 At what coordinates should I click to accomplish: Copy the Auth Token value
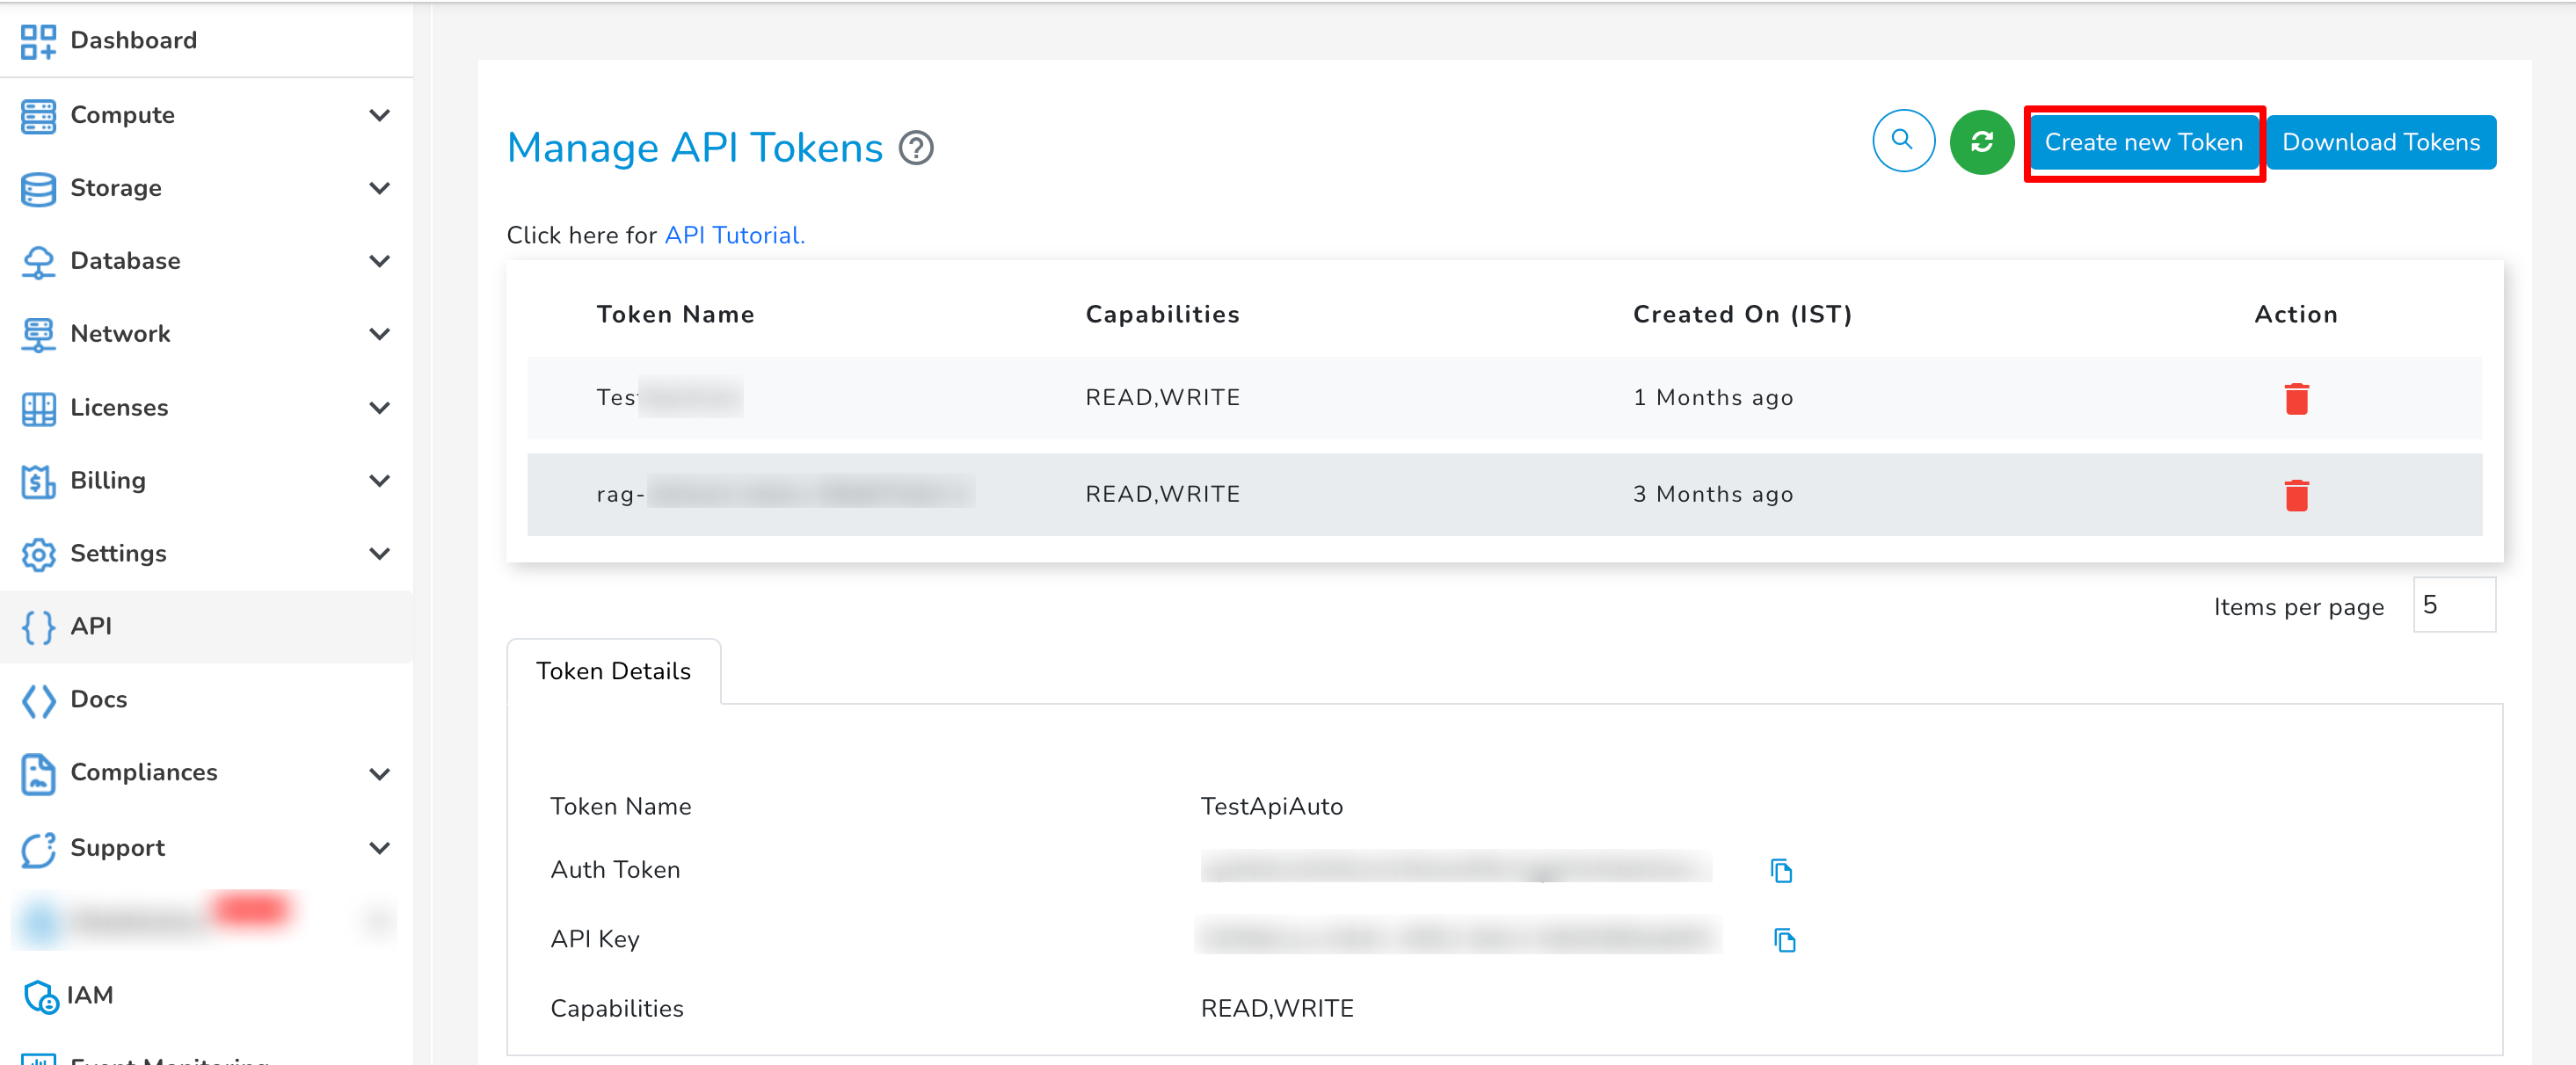1782,870
